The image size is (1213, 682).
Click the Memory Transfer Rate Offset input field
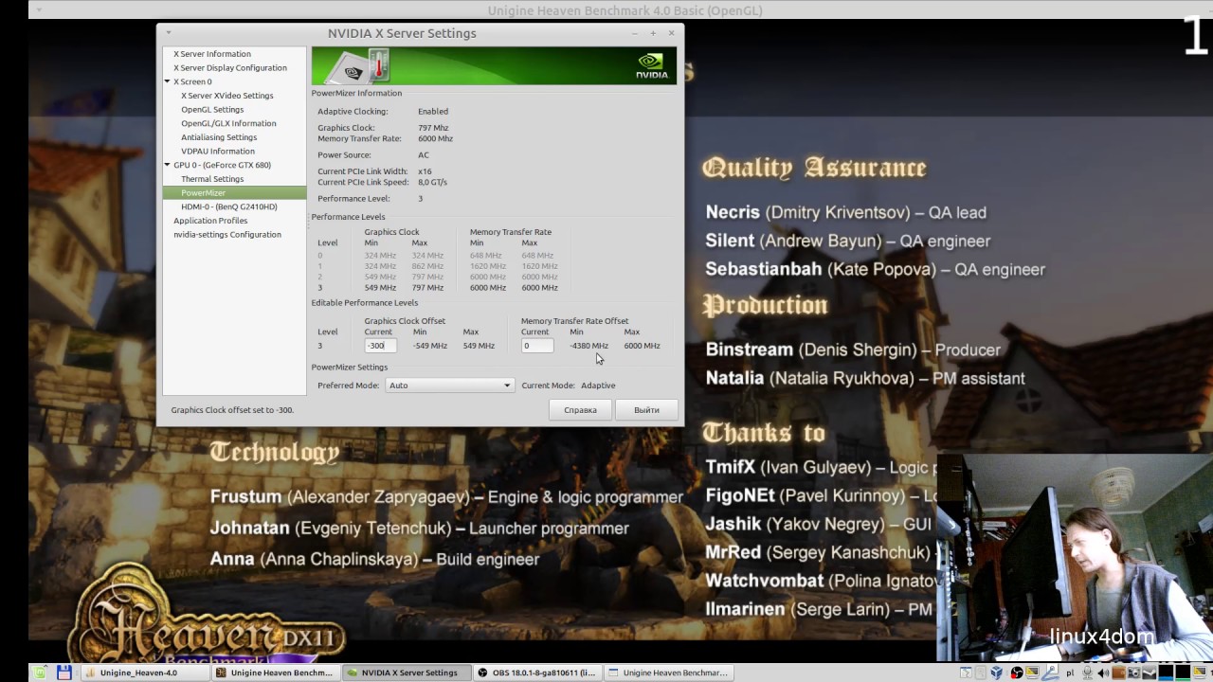pyautogui.click(x=537, y=346)
